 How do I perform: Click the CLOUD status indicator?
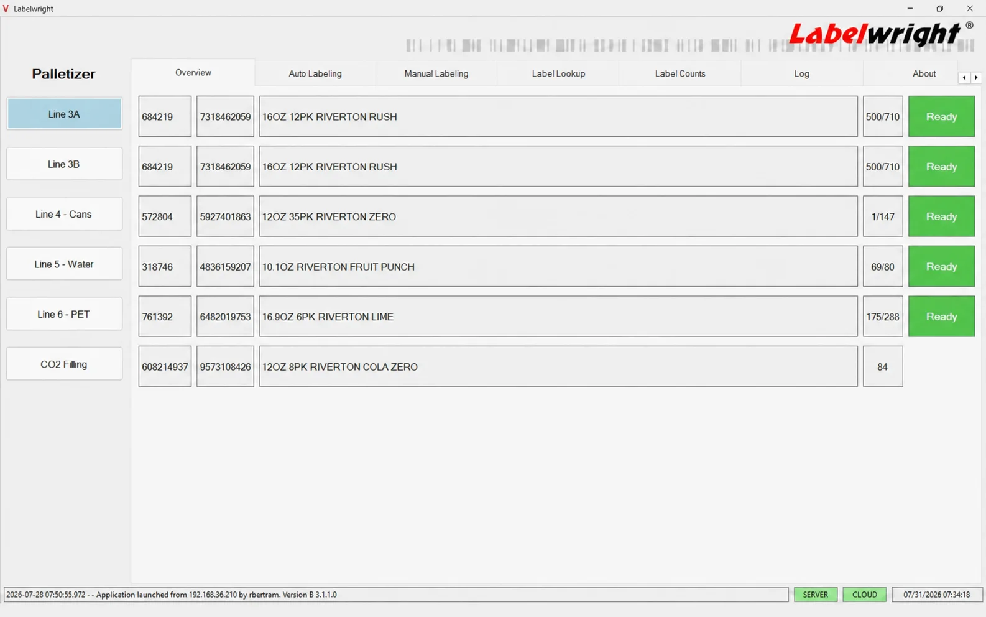point(864,595)
